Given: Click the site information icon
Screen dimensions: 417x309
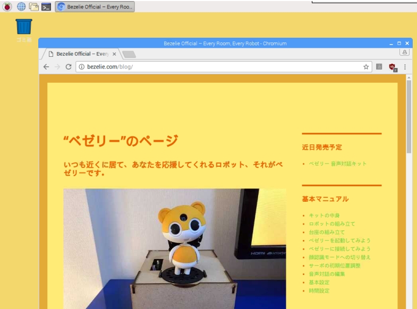Looking at the screenshot, I should [81, 67].
